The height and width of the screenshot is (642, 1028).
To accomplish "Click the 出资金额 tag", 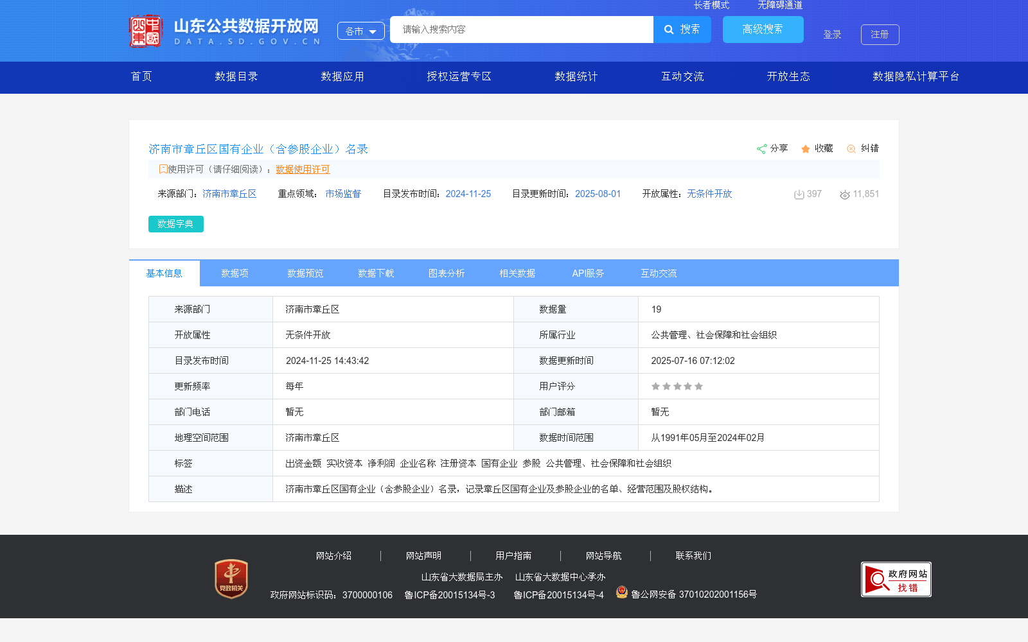I will [304, 464].
